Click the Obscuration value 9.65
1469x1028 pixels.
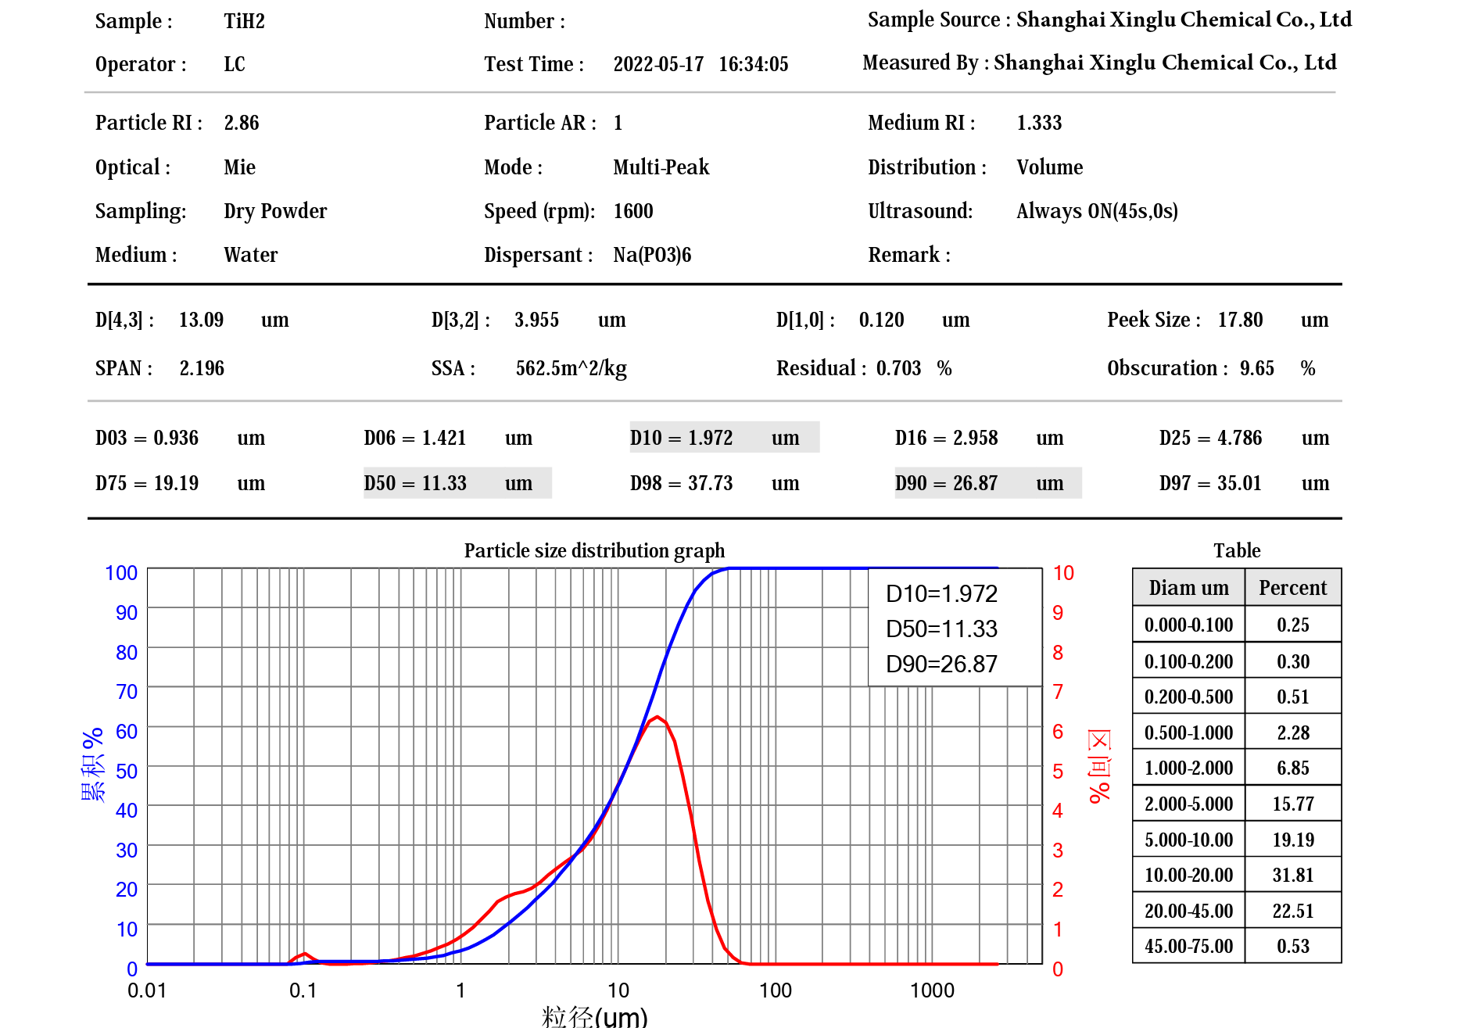point(1256,368)
